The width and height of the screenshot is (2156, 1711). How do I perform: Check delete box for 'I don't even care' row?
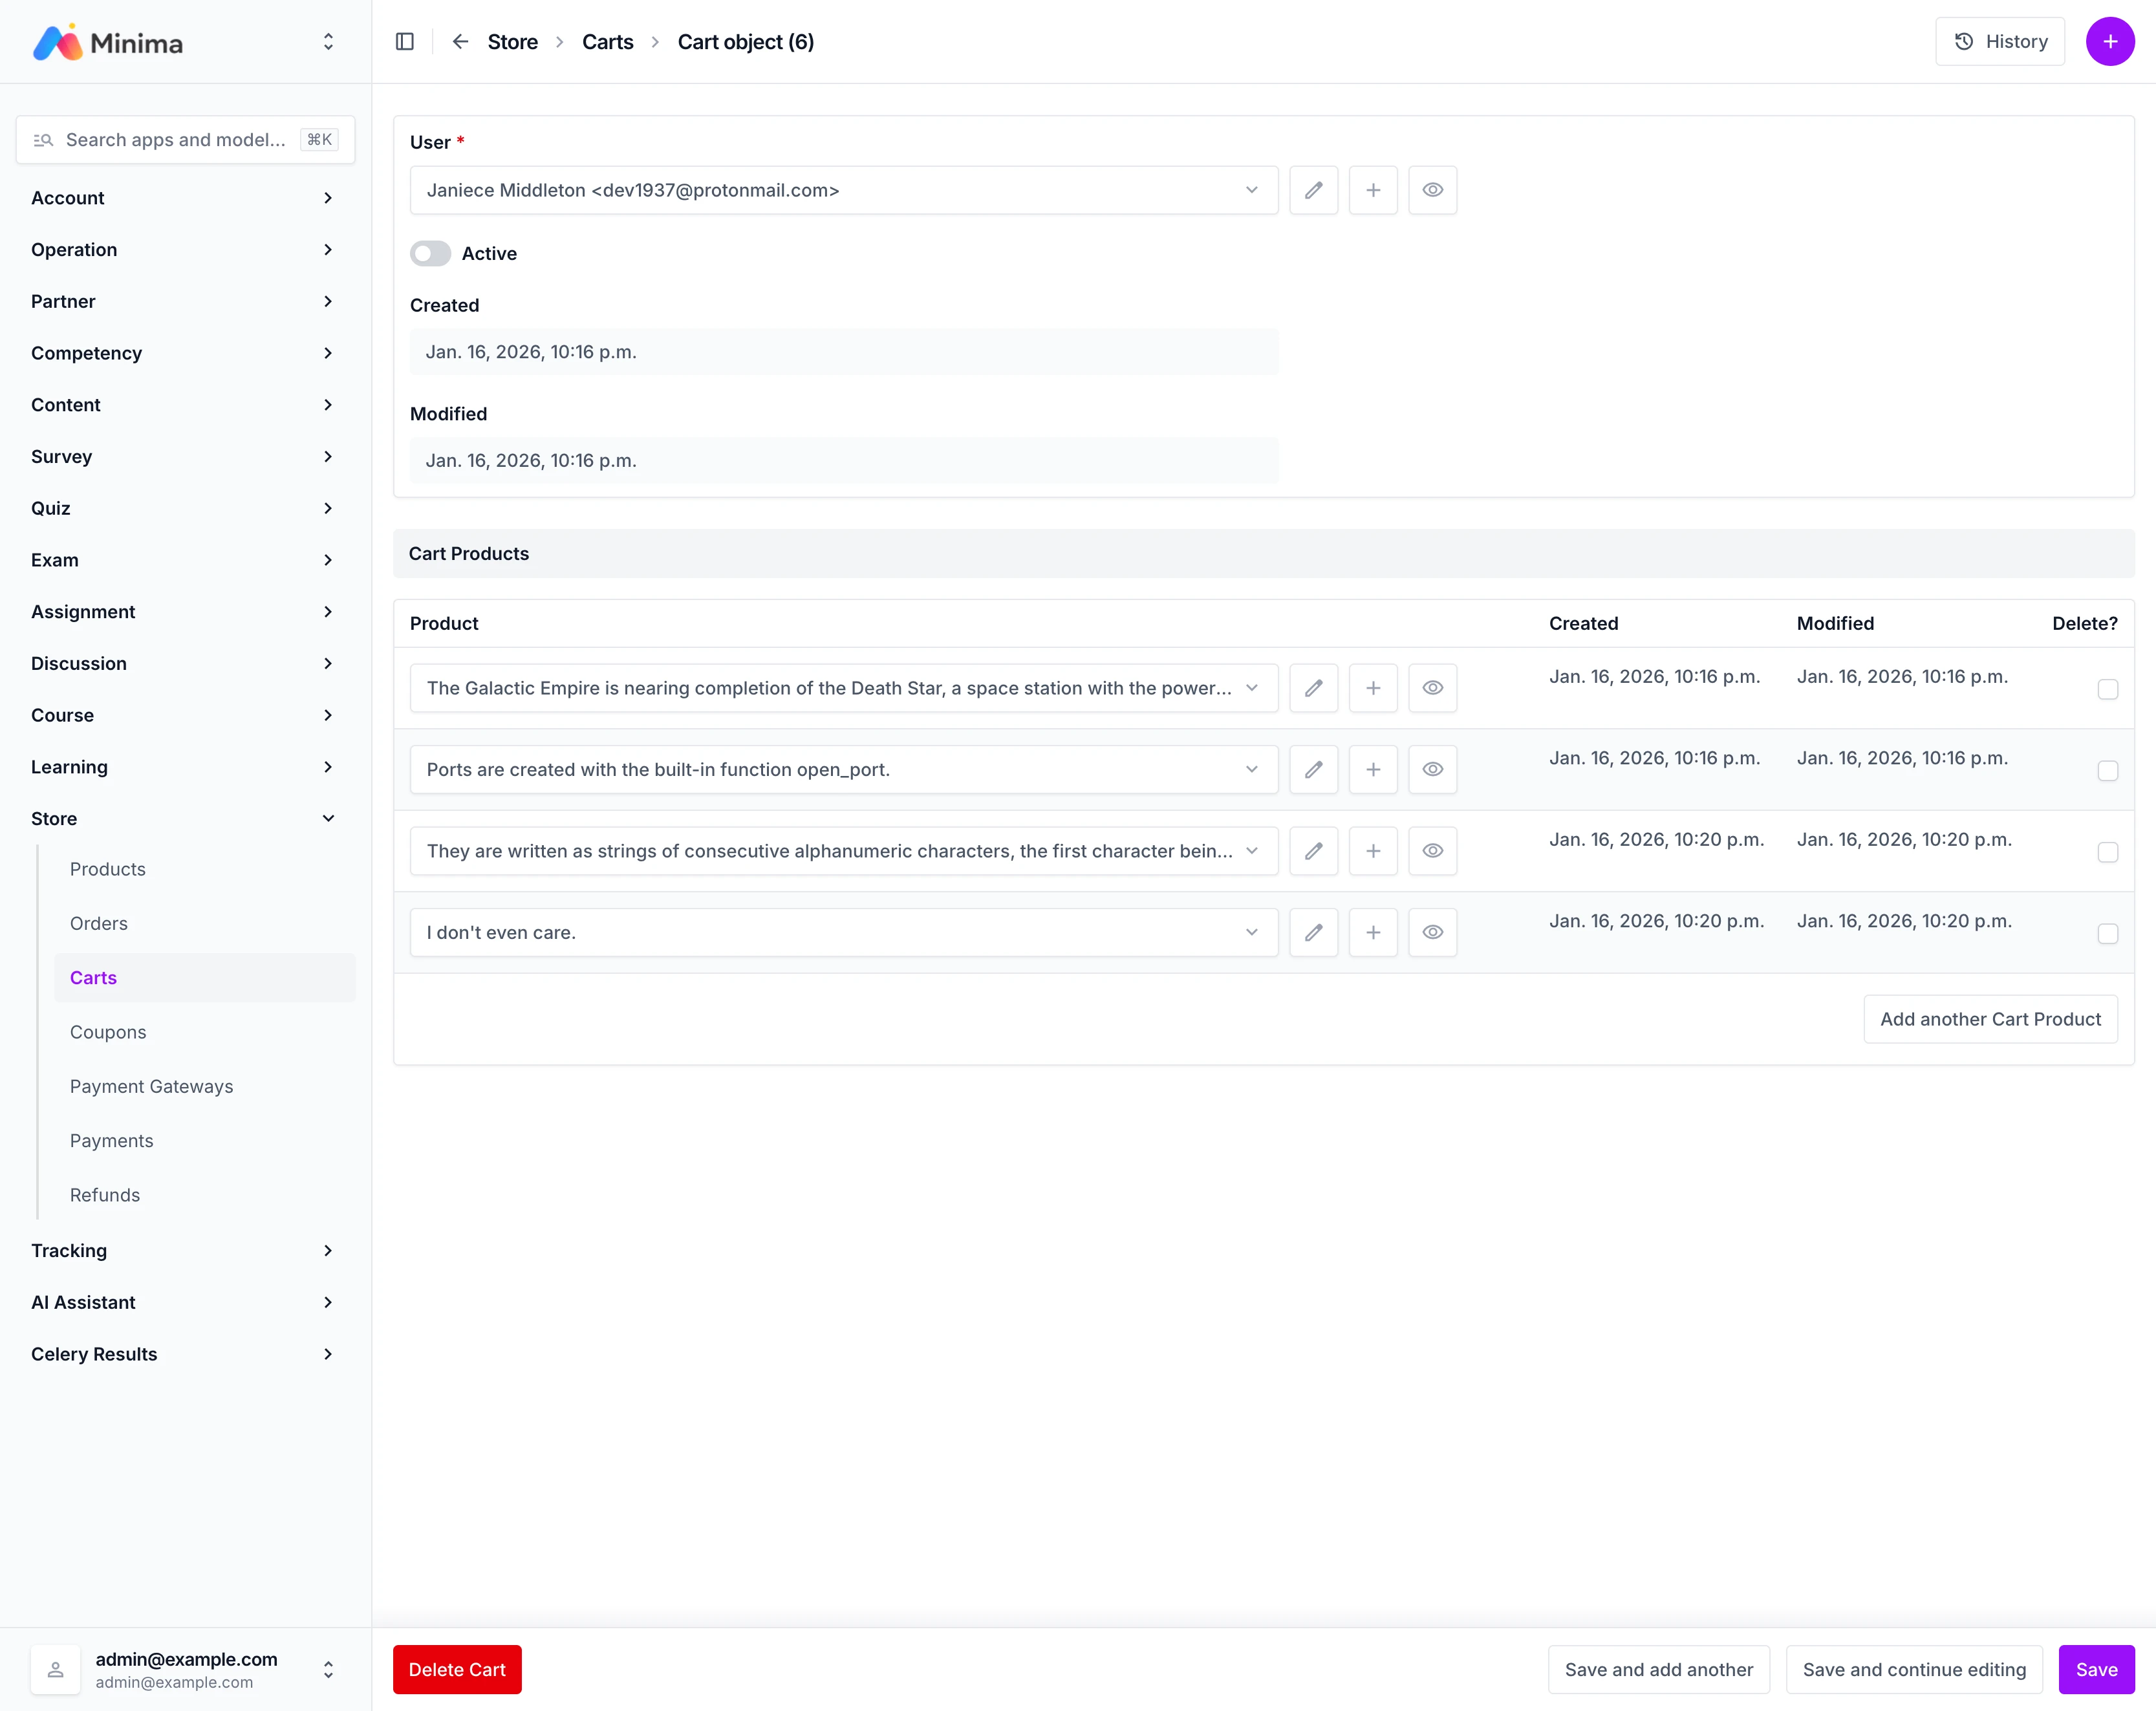pyautogui.click(x=2107, y=933)
